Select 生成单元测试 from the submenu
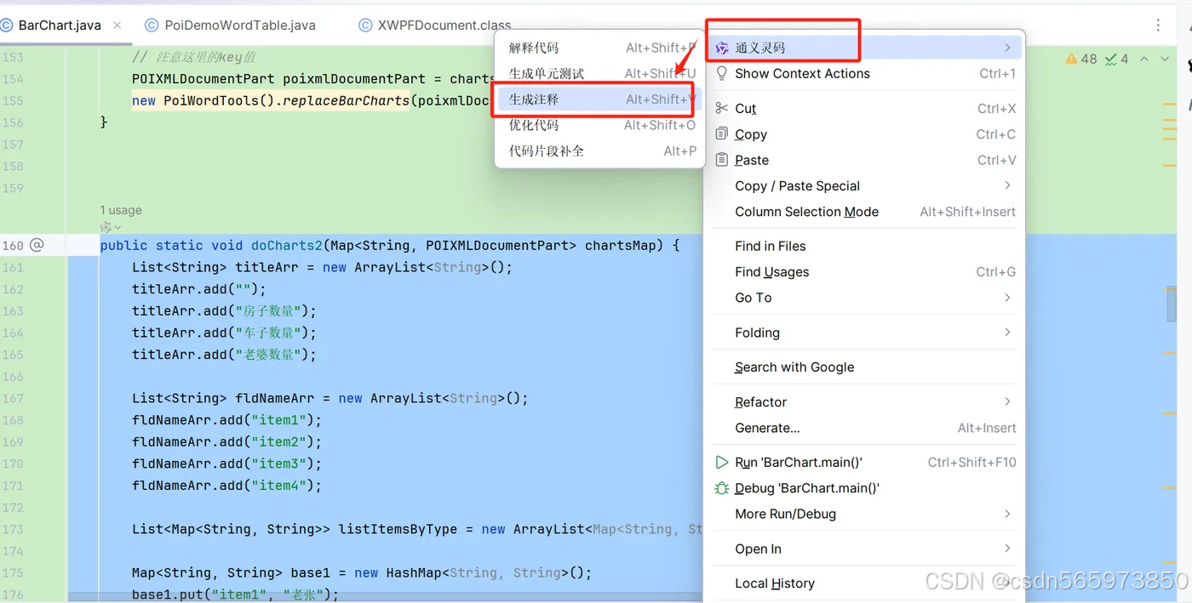Viewport: 1192px width, 603px height. click(599, 73)
